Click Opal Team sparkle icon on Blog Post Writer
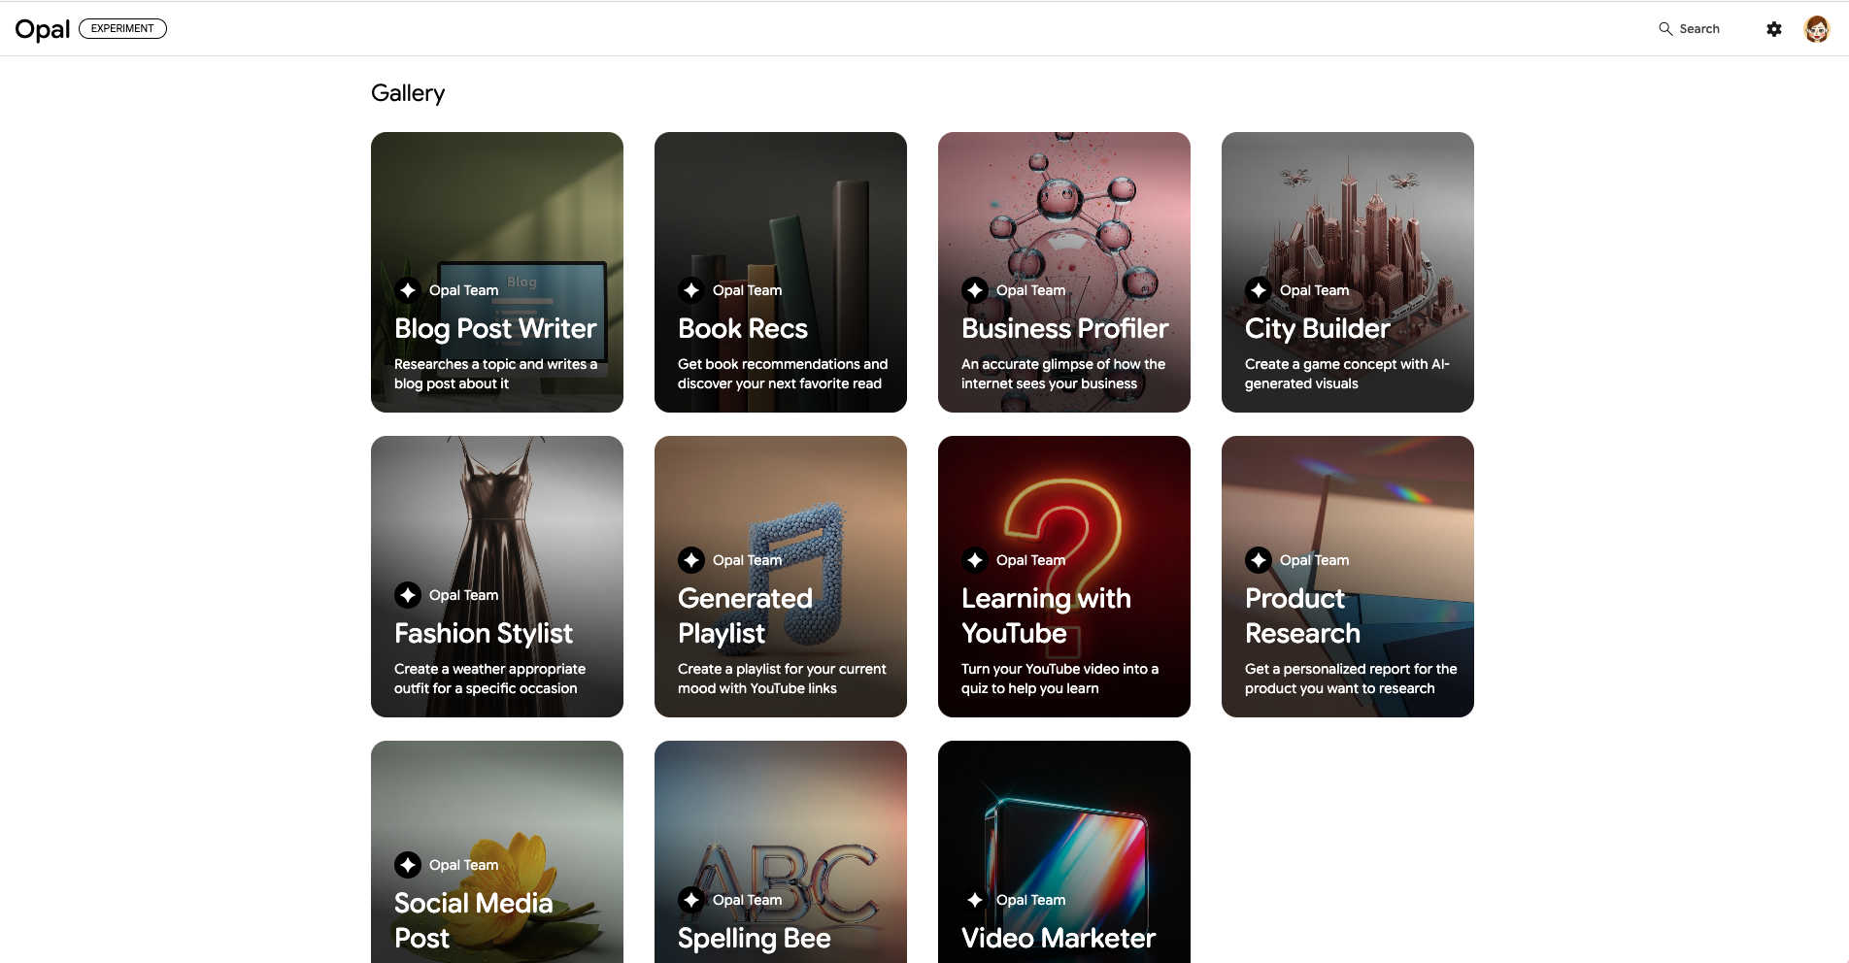 (x=408, y=290)
